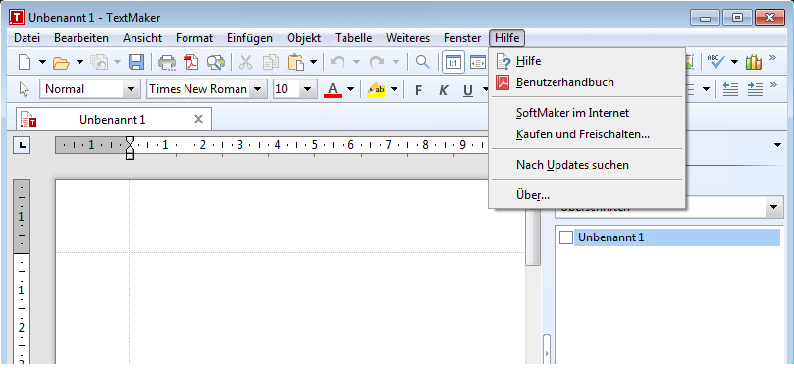Show more items in the upper toolbar
The width and height of the screenshot is (794, 368).
click(x=772, y=57)
